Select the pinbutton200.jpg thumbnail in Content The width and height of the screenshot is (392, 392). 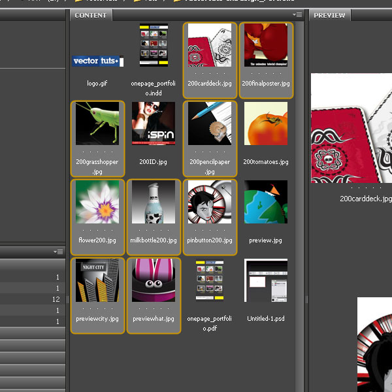coord(210,202)
